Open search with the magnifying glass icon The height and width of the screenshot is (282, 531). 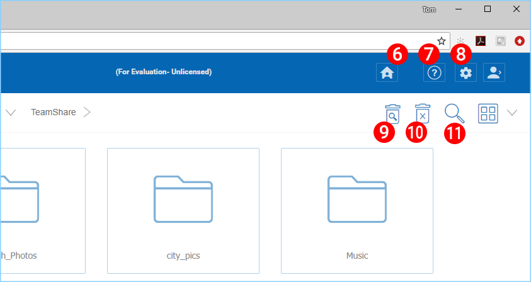pyautogui.click(x=454, y=114)
